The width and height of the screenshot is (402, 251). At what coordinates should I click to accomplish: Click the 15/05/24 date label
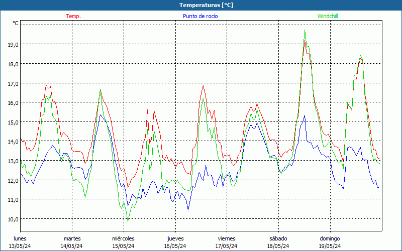coord(123,246)
